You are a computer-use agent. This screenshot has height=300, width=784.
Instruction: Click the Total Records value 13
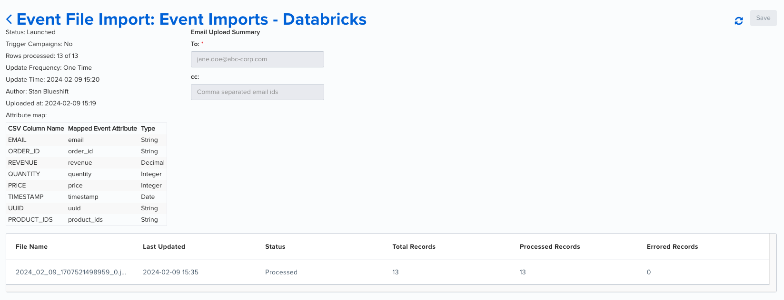click(x=396, y=272)
